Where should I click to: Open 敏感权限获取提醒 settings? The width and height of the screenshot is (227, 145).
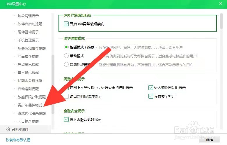click(x=32, y=97)
